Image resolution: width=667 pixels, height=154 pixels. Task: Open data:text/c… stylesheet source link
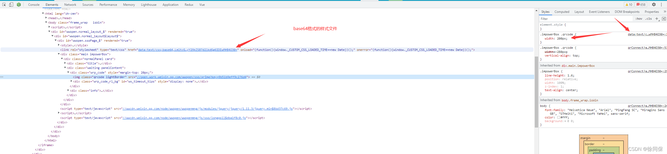[647, 34]
